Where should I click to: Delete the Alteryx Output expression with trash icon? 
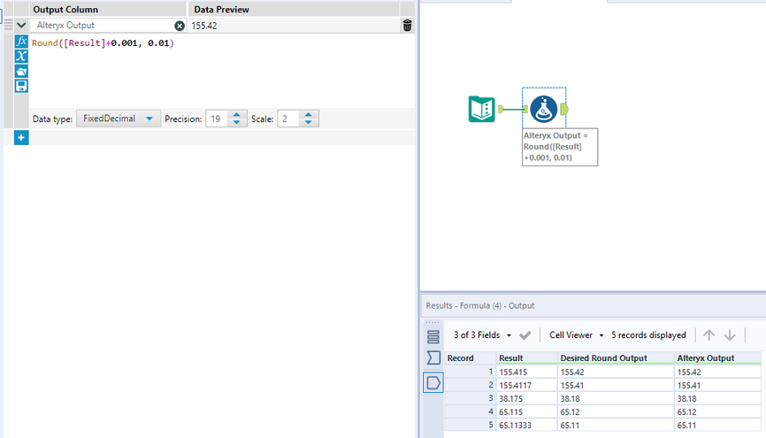pyautogui.click(x=407, y=26)
